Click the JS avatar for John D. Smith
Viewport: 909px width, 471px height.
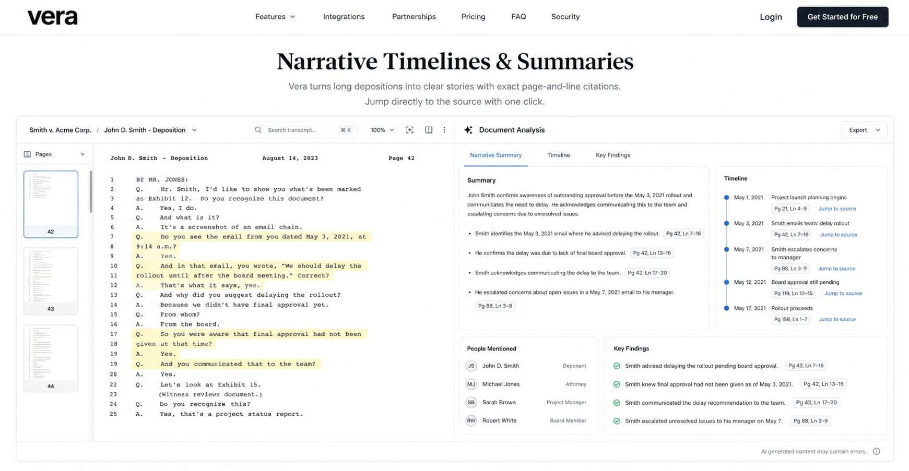[x=471, y=366]
